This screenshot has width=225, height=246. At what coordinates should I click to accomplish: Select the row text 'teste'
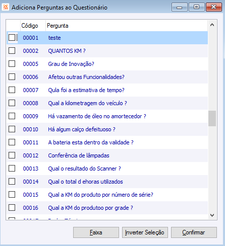click(x=54, y=38)
